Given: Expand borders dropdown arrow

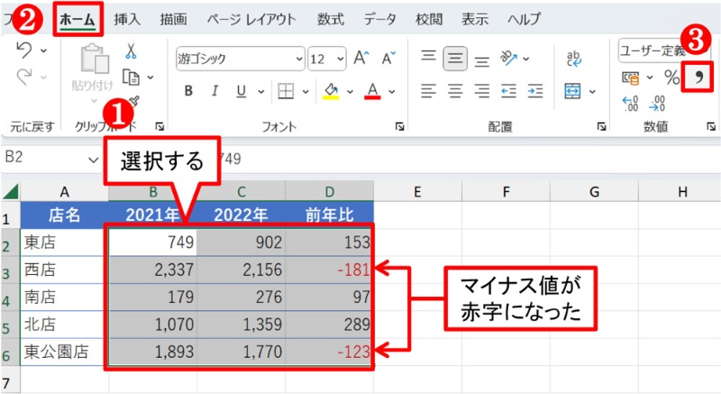Looking at the screenshot, I should (x=306, y=91).
